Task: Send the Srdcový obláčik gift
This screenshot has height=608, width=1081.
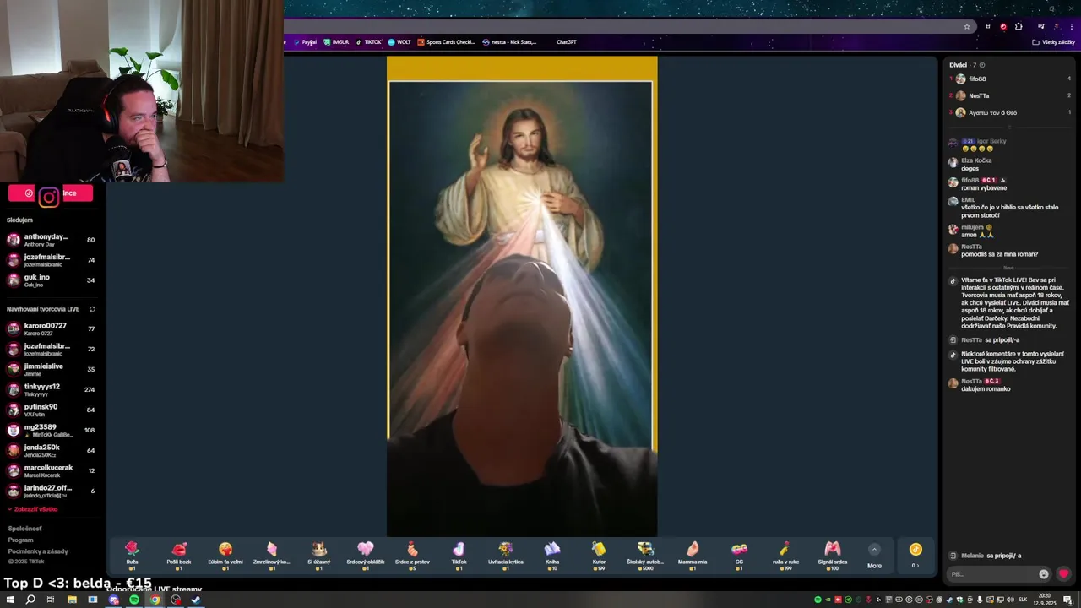Action: [x=366, y=556]
